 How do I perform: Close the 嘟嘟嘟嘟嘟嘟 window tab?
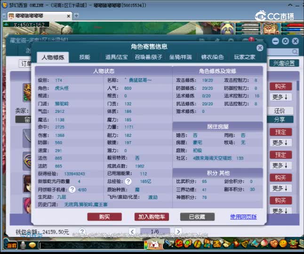pyautogui.click(x=68, y=16)
